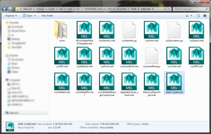Click Date created 7/28/2015 8:00 AM value

109,124
